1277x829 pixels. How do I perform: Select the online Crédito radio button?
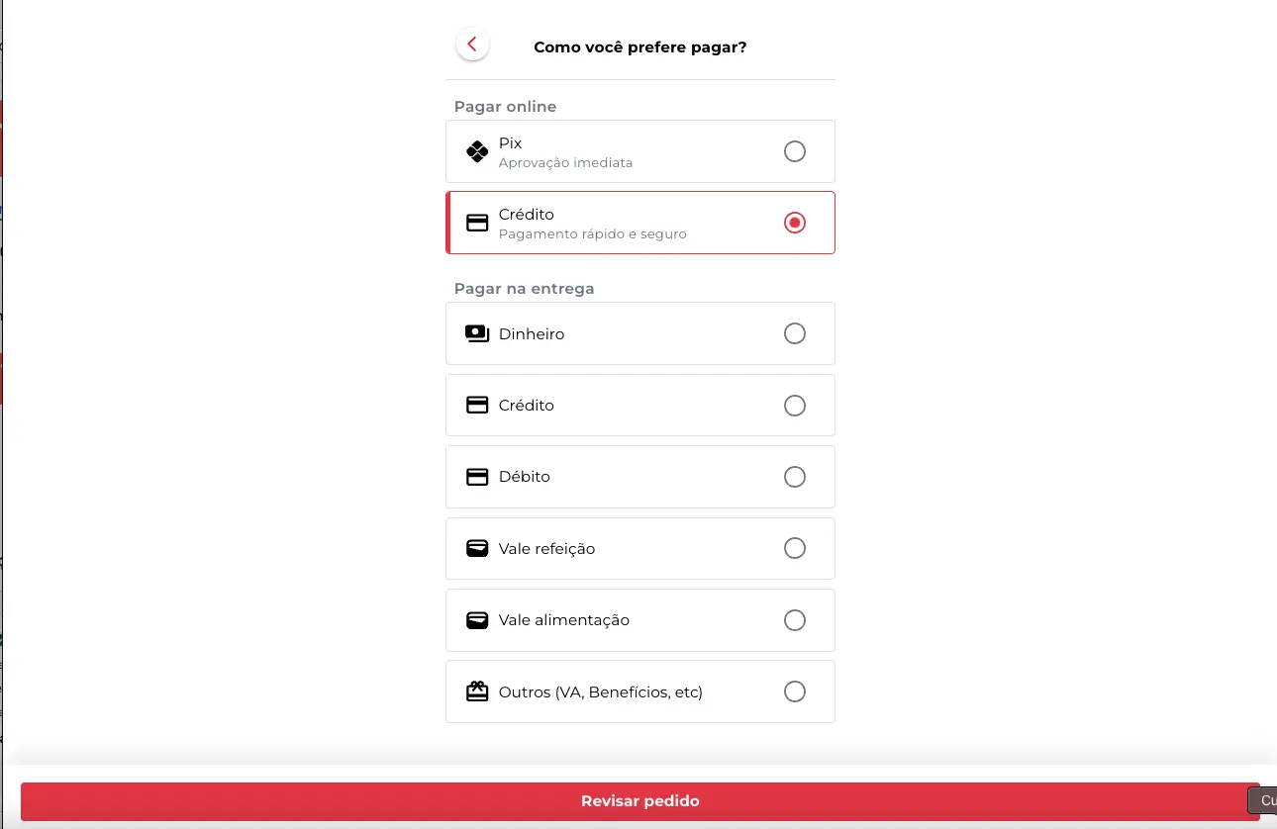pyautogui.click(x=795, y=223)
